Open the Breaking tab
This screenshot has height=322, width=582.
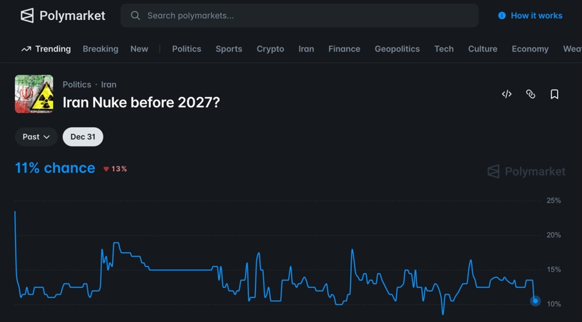pos(100,49)
